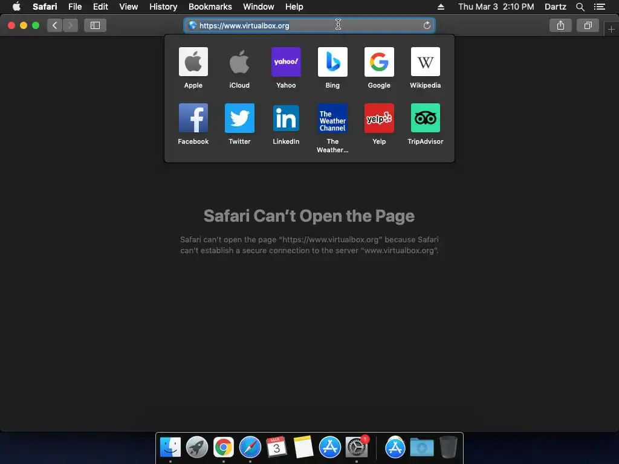The width and height of the screenshot is (619, 464).
Task: Click the error message mentioning www.virtualbox.org
Action: pyautogui.click(x=309, y=245)
